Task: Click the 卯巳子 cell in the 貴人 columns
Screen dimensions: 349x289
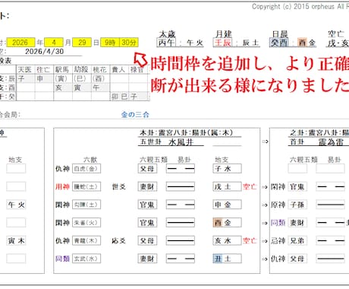Action: tap(129, 97)
